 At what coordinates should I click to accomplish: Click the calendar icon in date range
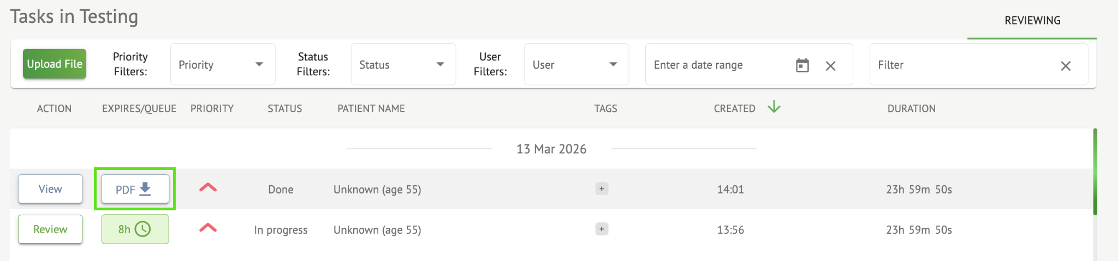pos(802,65)
